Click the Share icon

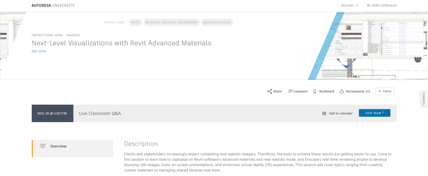pos(270,91)
